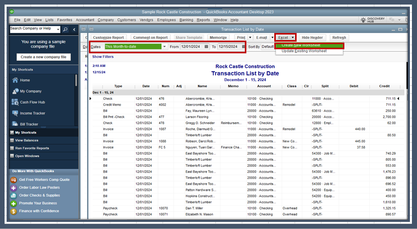
Task: Click the Account column header
Action: tap(264, 86)
